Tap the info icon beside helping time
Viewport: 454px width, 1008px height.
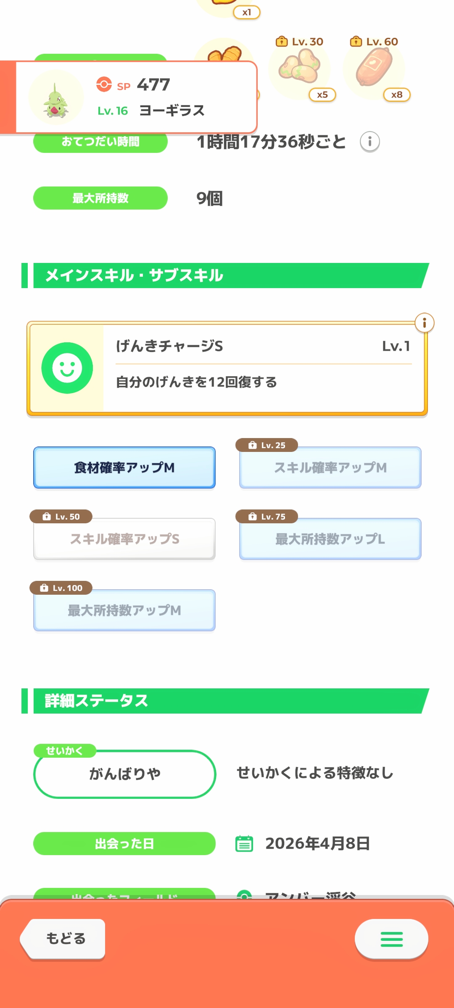click(370, 142)
